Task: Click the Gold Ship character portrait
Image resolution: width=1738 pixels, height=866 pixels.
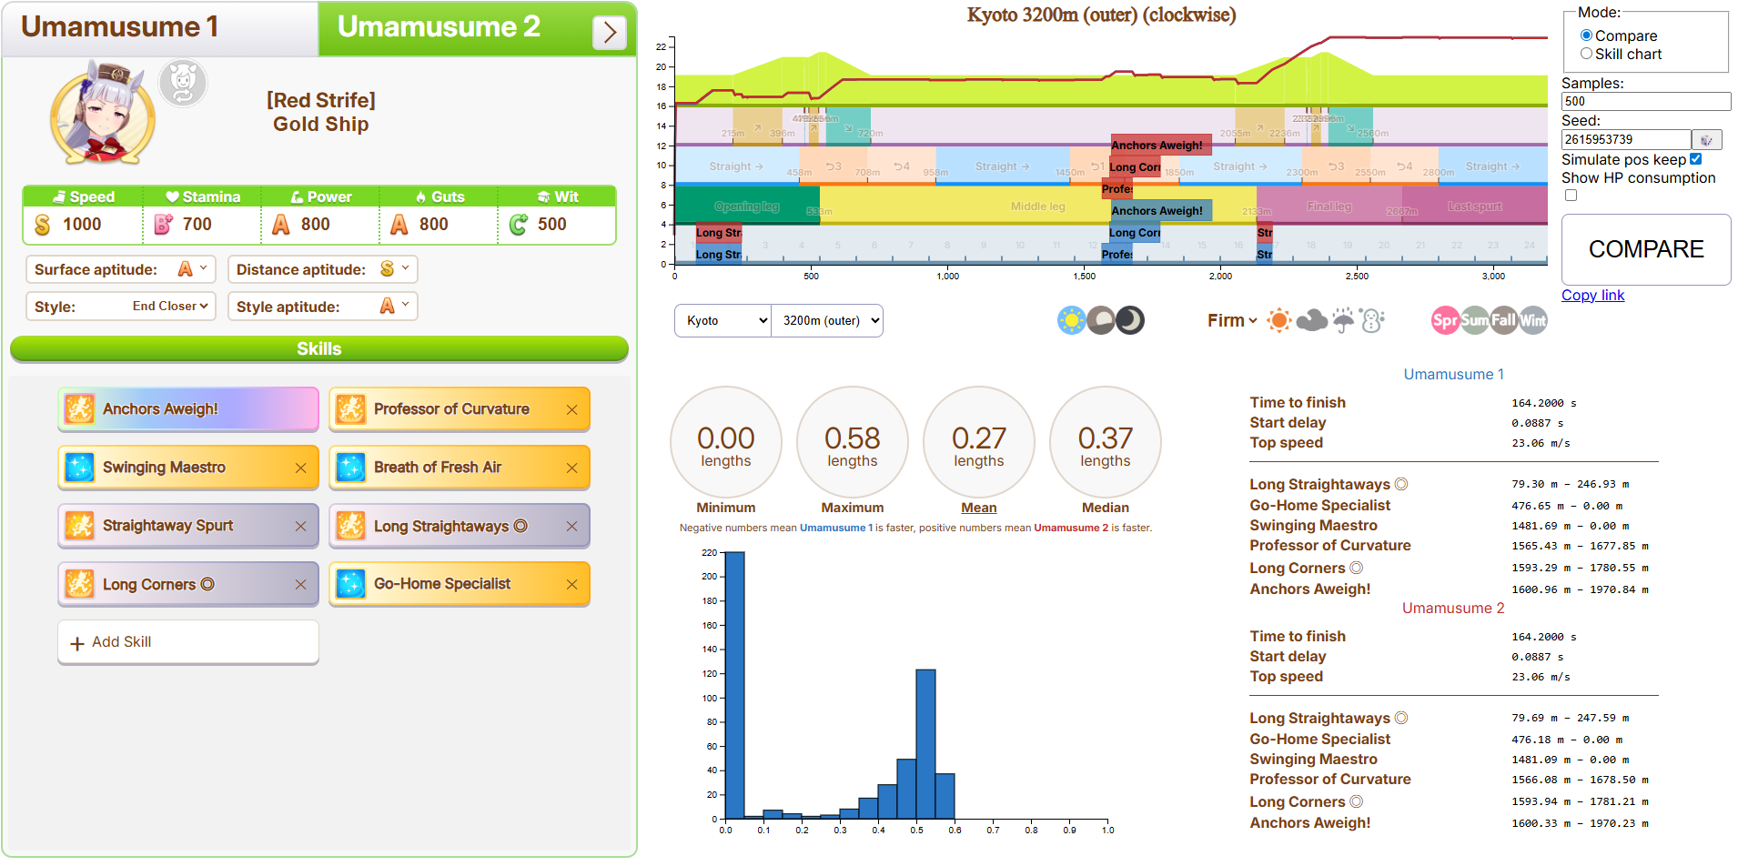Action: (x=103, y=113)
